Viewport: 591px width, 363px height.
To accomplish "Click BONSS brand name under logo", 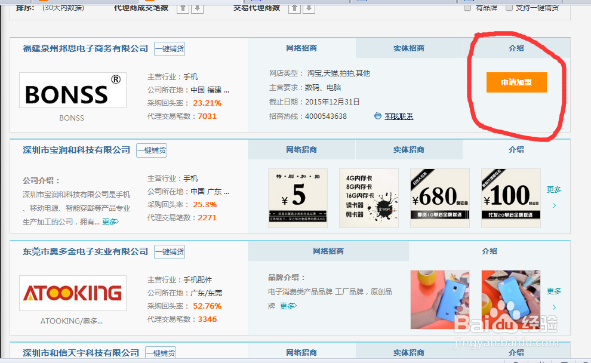I will pyautogui.click(x=72, y=118).
